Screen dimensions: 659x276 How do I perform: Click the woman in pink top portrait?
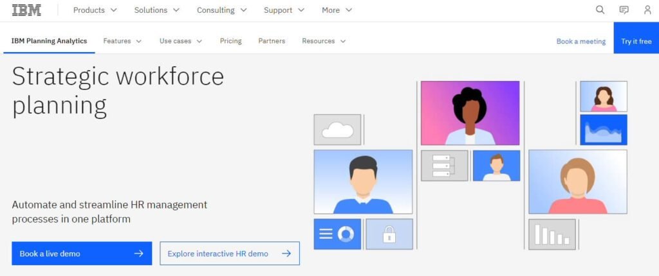pyautogui.click(x=578, y=182)
